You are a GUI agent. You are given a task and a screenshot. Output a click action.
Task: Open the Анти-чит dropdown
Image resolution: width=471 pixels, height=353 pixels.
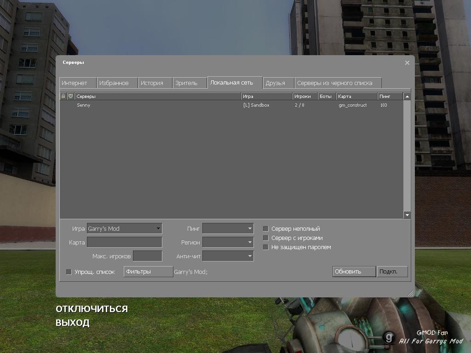tap(228, 256)
